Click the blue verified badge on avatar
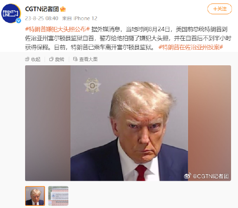Screen dimensions: 238x208 tap(18, 21)
